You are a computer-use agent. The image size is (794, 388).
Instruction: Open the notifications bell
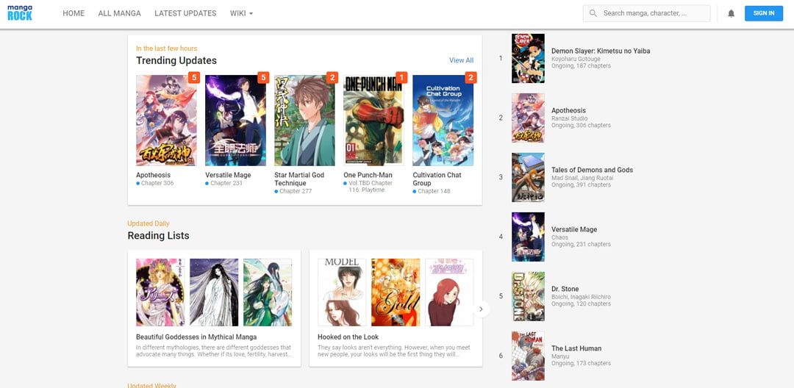tap(732, 14)
